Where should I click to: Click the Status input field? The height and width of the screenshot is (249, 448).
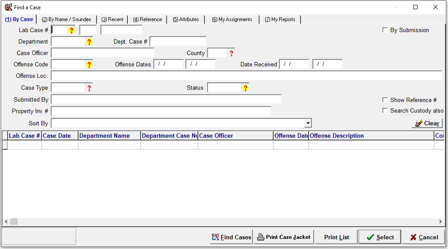click(x=225, y=88)
